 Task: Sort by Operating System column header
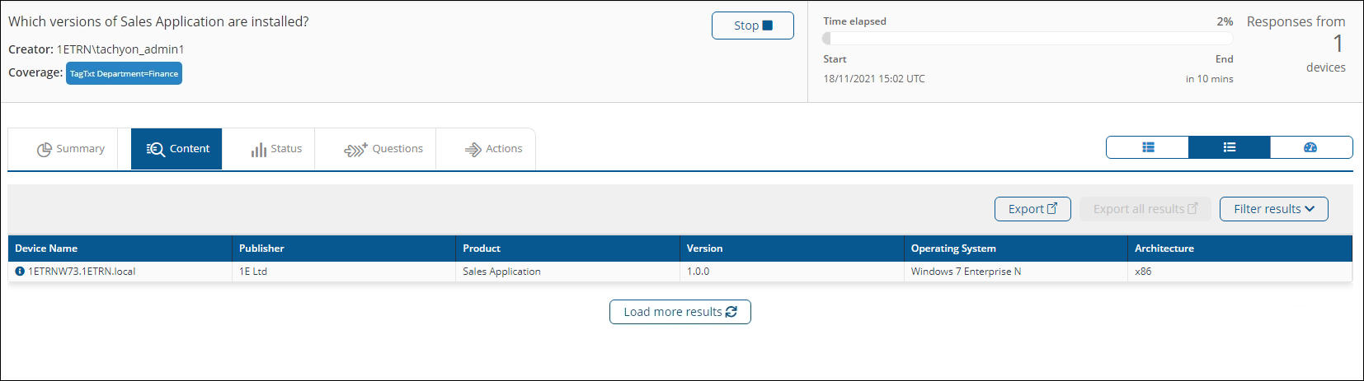coord(952,249)
